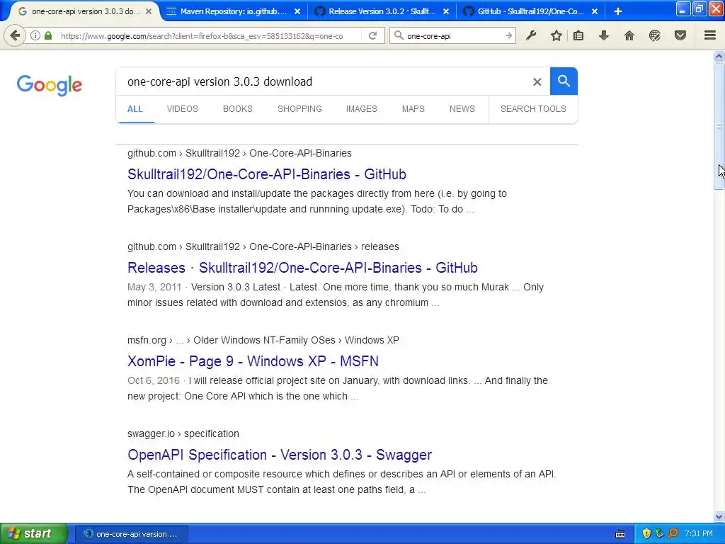The image size is (725, 544).
Task: Click the browser back arrow button
Action: [x=15, y=35]
